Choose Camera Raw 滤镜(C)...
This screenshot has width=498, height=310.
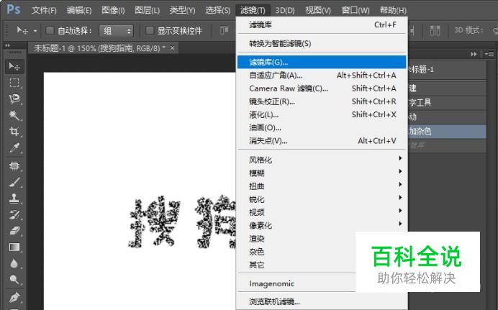pos(322,88)
